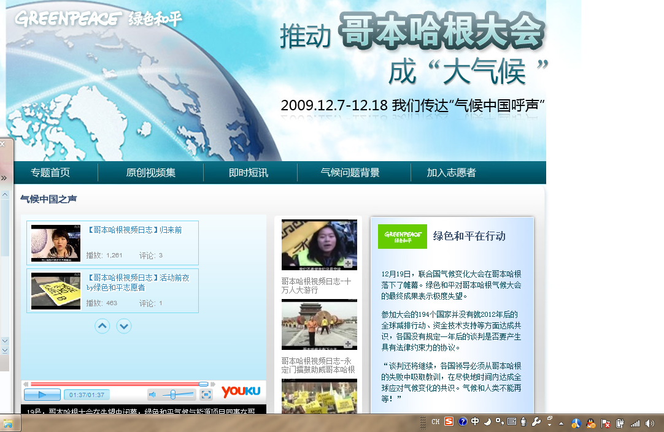
Task: Open the system volume speaker tray icon
Action: point(650,423)
